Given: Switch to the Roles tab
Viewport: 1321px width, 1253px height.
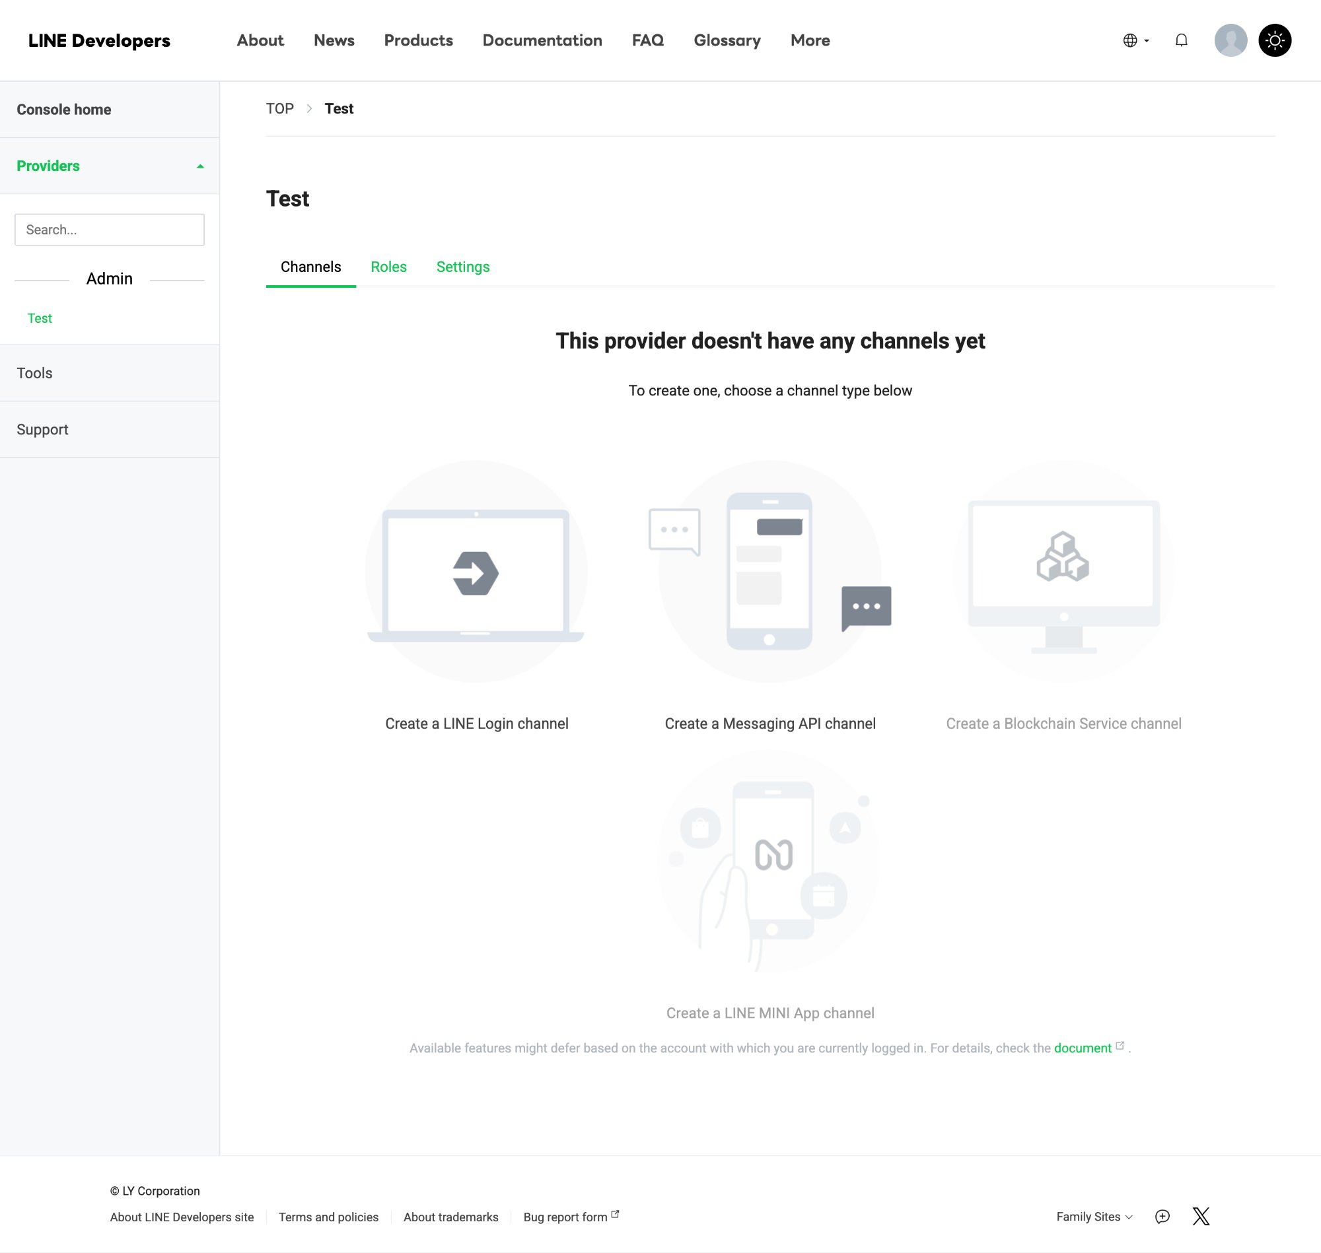Looking at the screenshot, I should (388, 267).
